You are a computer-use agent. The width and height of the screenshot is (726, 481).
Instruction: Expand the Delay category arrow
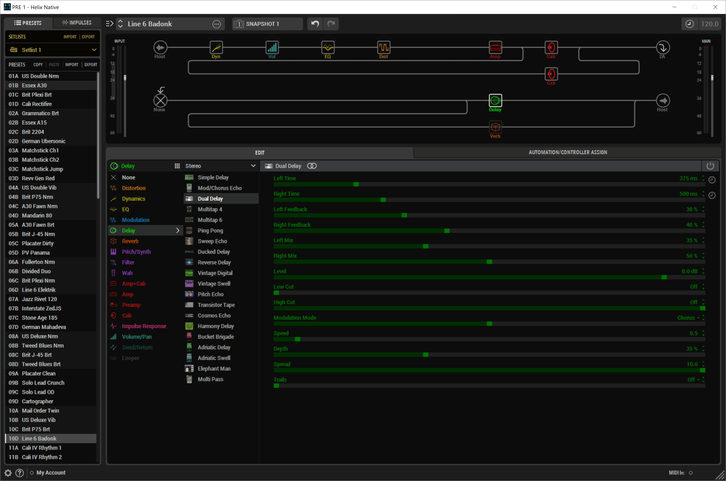point(178,230)
